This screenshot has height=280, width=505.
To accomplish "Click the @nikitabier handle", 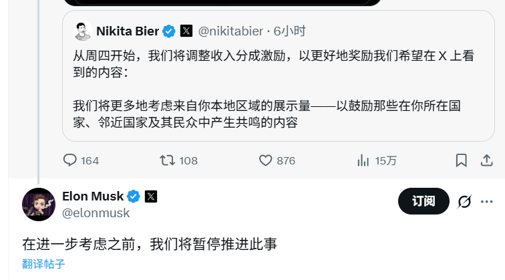I will point(230,31).
